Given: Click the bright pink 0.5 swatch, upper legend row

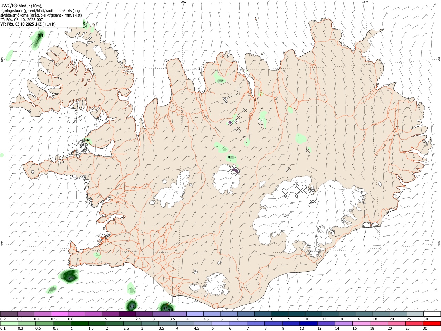Looking at the screenshot, I should 59,314.
